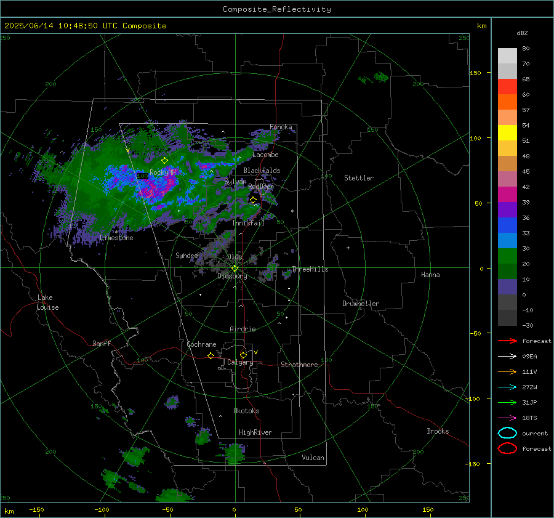
Task: Click the Drumheller label
Action: click(361, 304)
